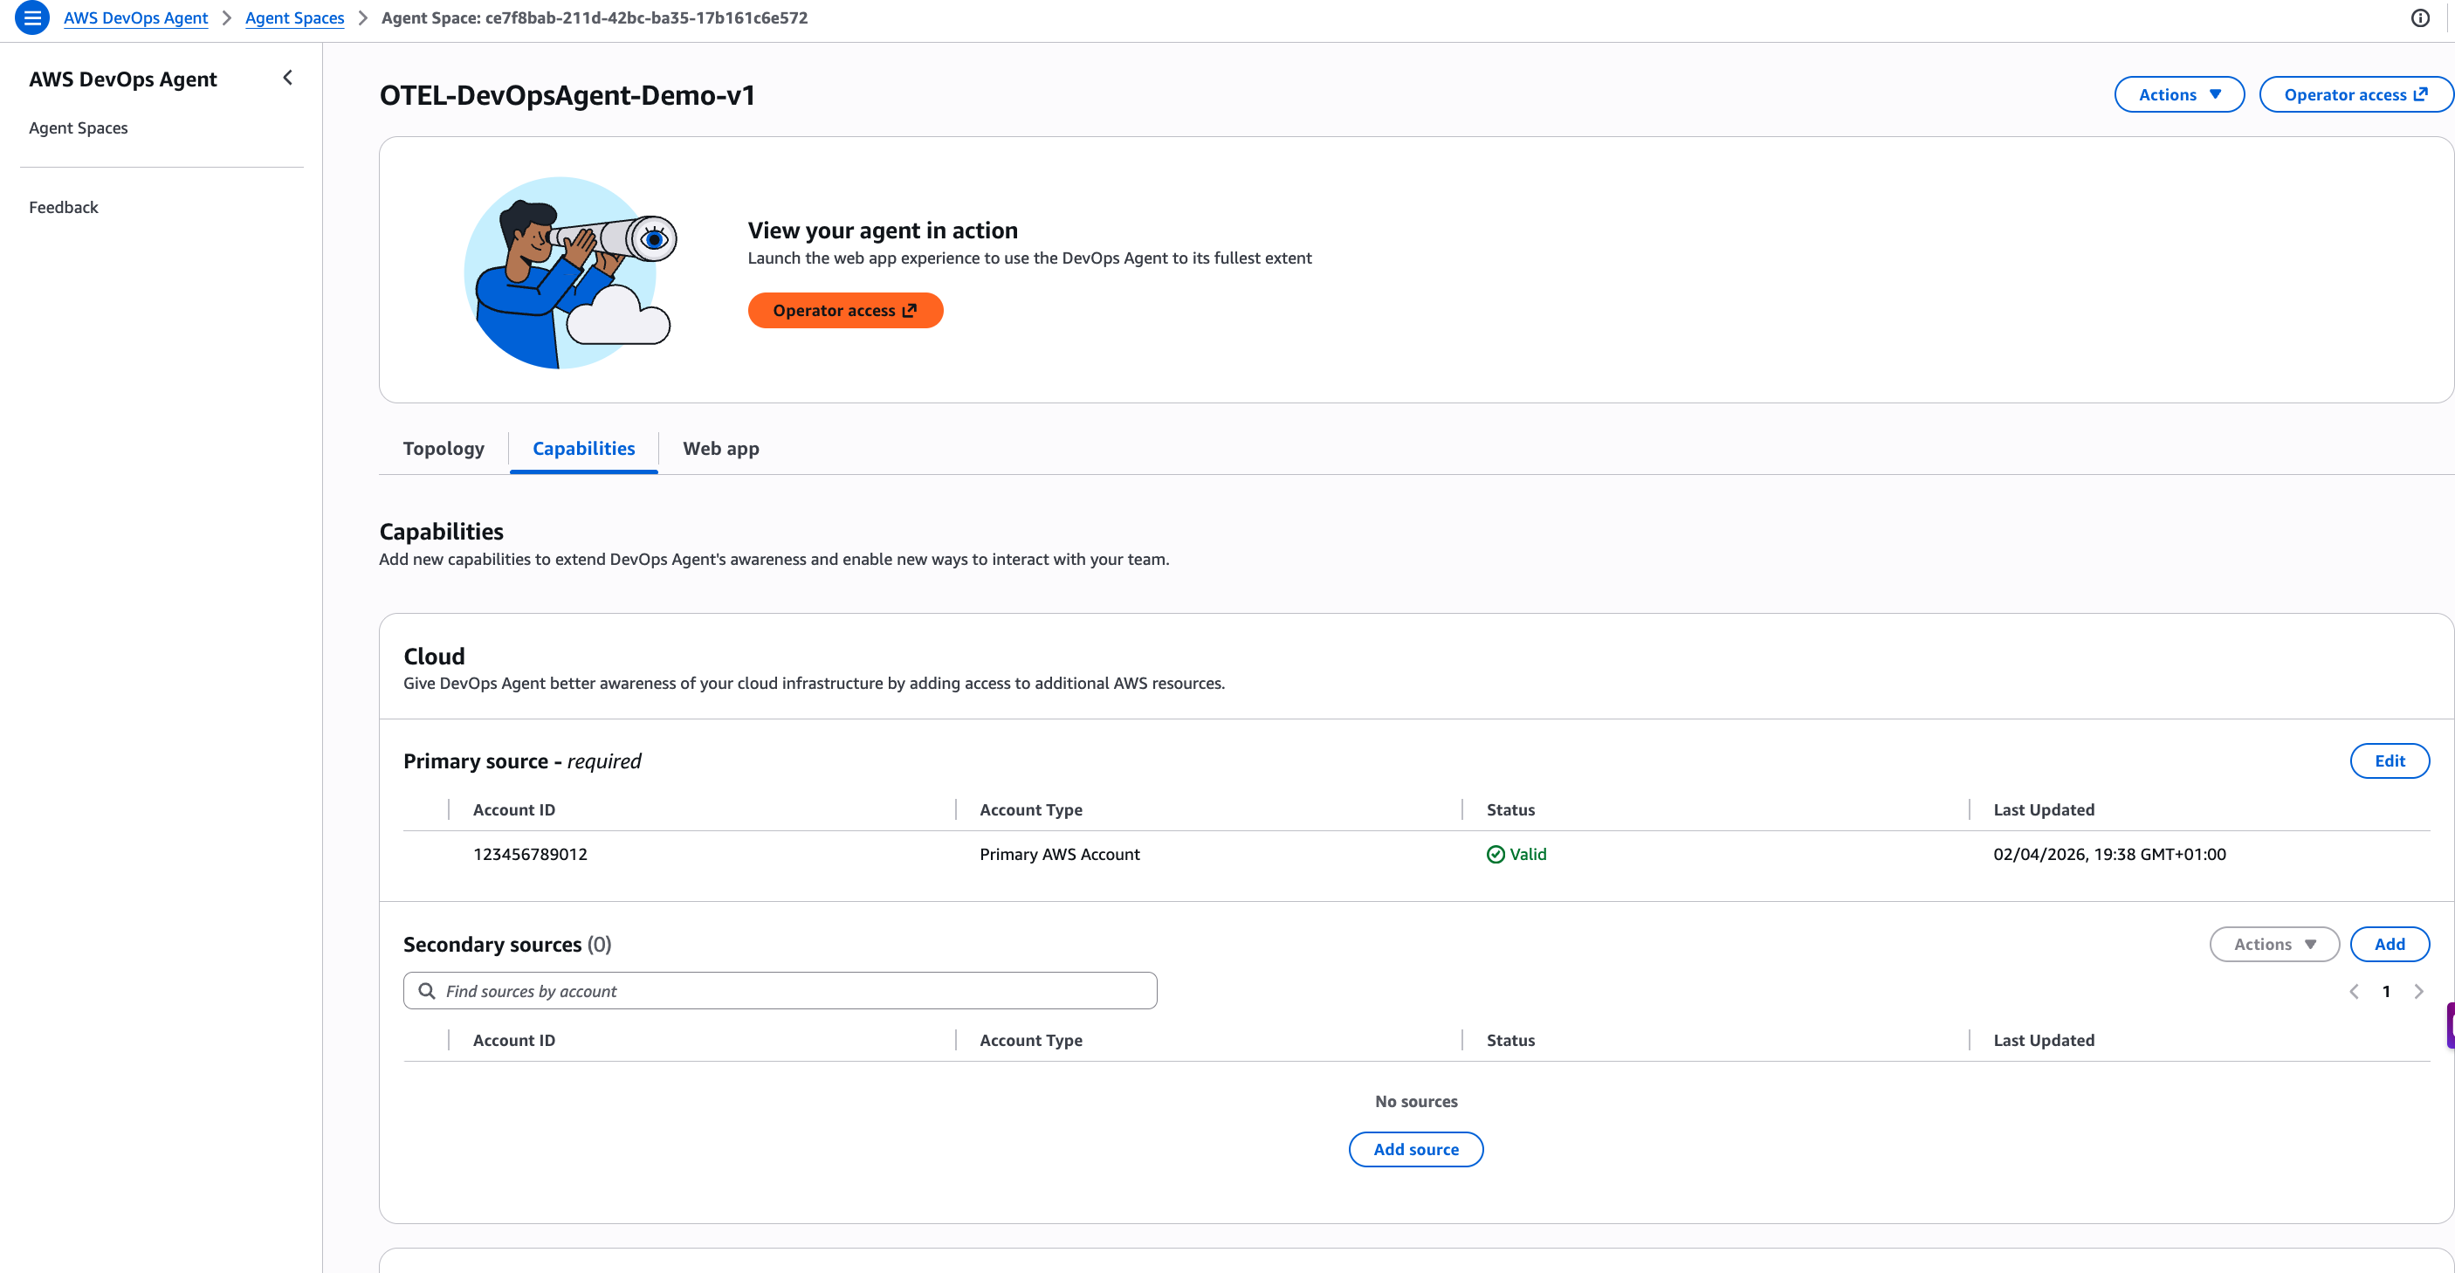This screenshot has width=2455, height=1273.
Task: Open the top-right Actions dropdown
Action: 2178,94
